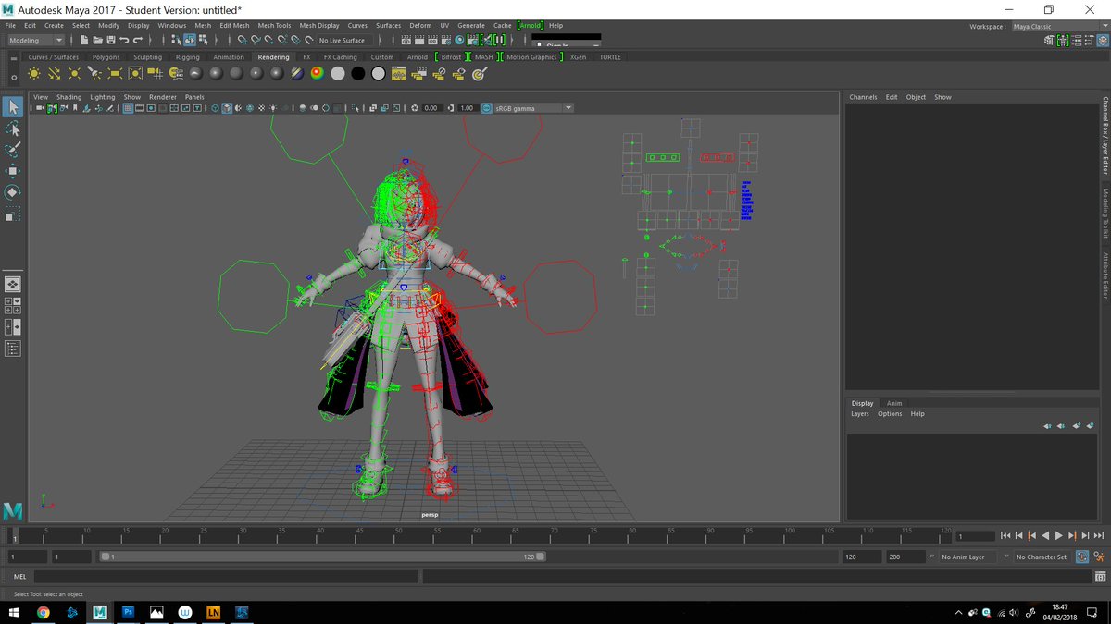This screenshot has height=624, width=1111.
Task: Toggle viewport grid display
Action: (x=128, y=108)
